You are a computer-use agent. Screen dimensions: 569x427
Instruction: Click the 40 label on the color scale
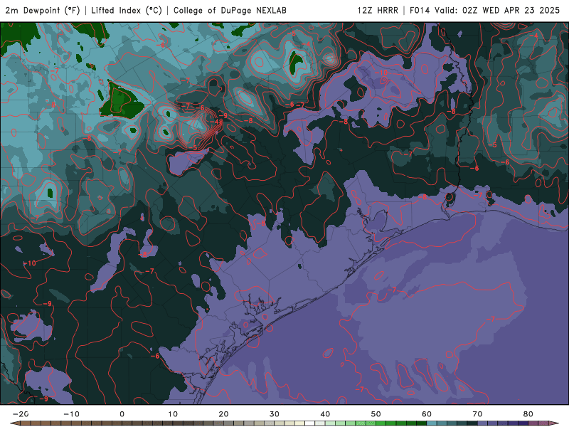click(325, 414)
